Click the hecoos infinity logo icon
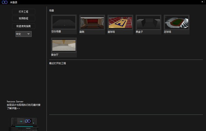 click(4, 2)
